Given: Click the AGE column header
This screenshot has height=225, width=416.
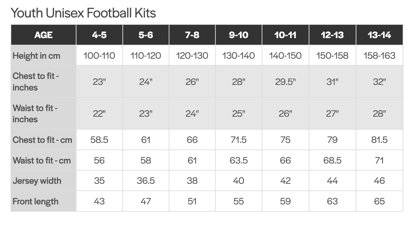Looking at the screenshot, I should [x=43, y=35].
